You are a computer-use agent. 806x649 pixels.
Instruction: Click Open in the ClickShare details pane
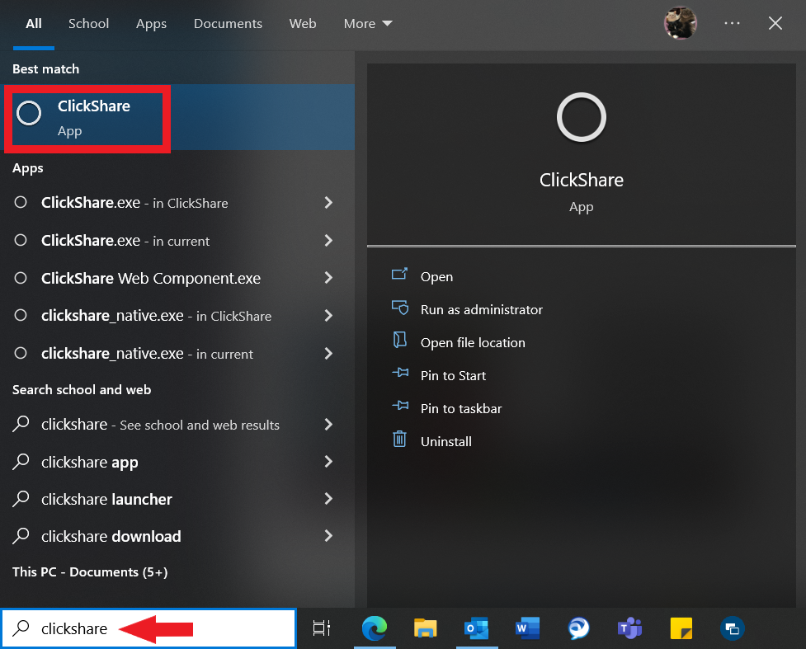pos(437,276)
